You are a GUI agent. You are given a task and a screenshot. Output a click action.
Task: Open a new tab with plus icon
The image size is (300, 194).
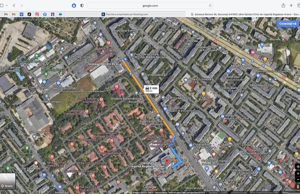pyautogui.click(x=291, y=5)
